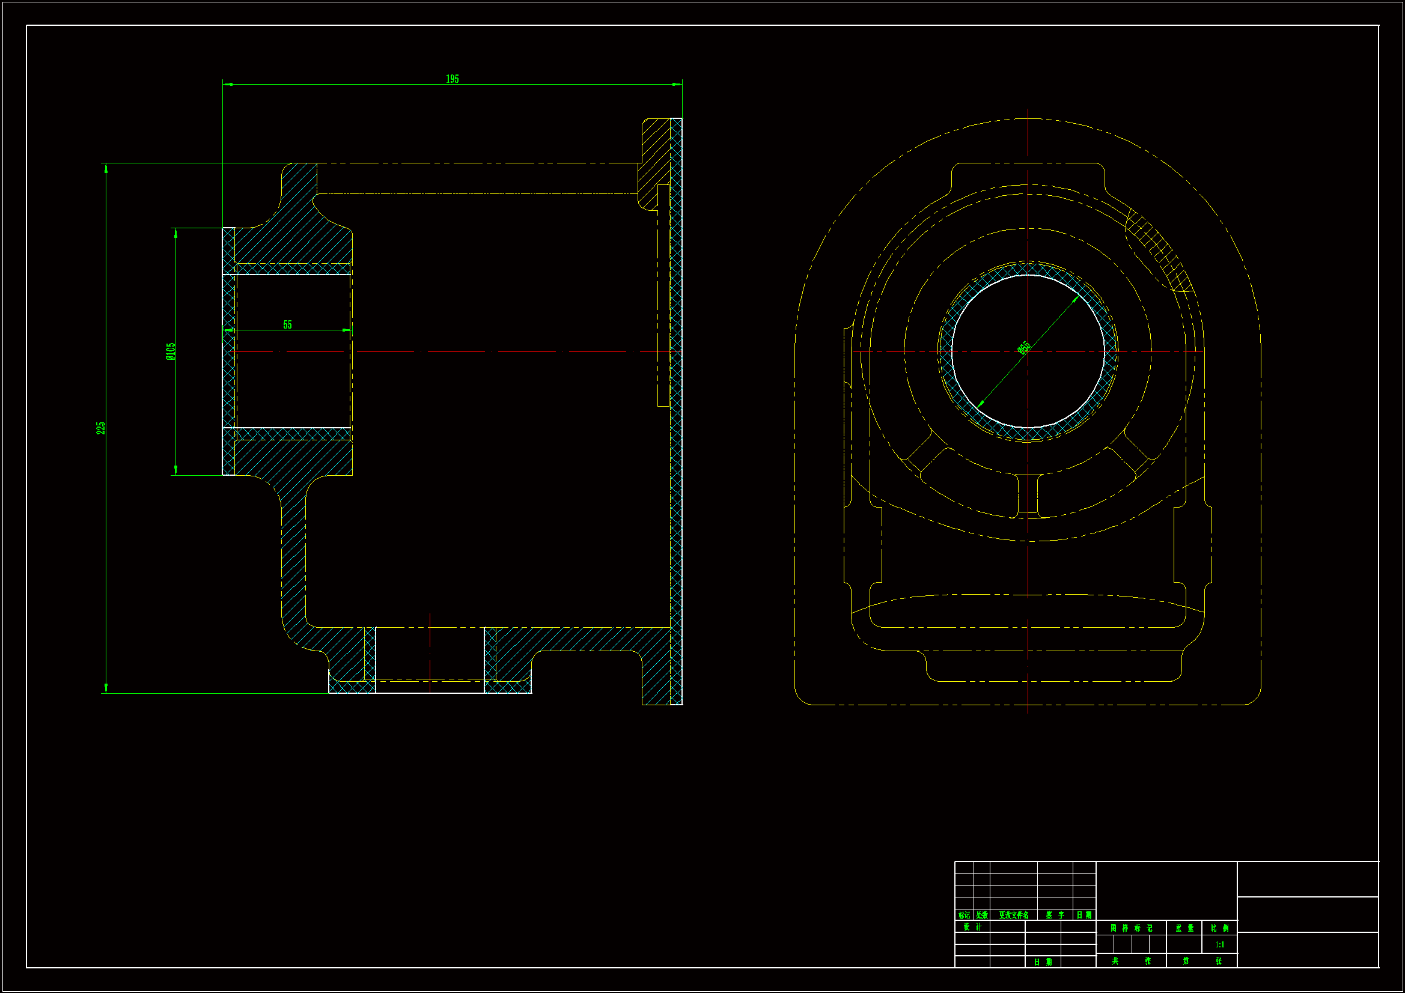This screenshot has height=993, width=1405.
Task: Click the 重量 title block label
Action: point(1184,928)
